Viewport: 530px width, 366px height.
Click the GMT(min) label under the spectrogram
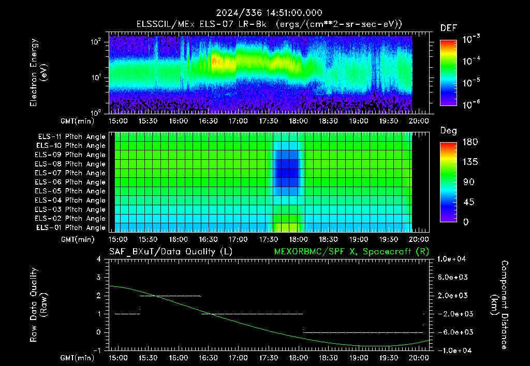(78, 121)
